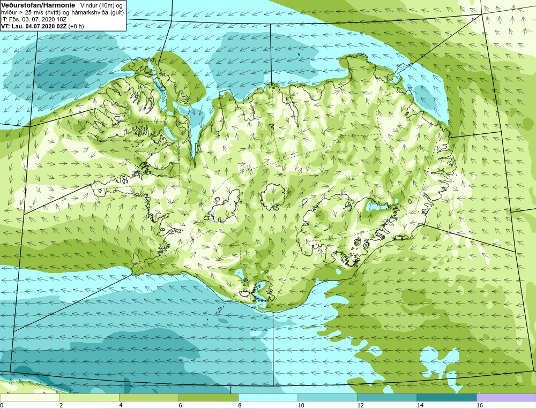
Task: Click the 8–10 m/s pale cyan swatch
Action: pyautogui.click(x=267, y=397)
